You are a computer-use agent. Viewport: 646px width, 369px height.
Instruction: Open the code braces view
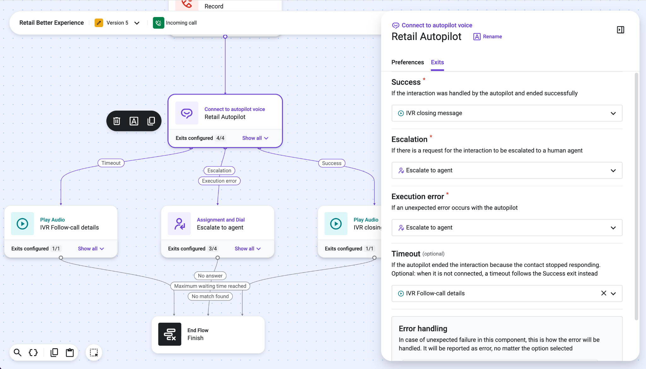(x=33, y=352)
